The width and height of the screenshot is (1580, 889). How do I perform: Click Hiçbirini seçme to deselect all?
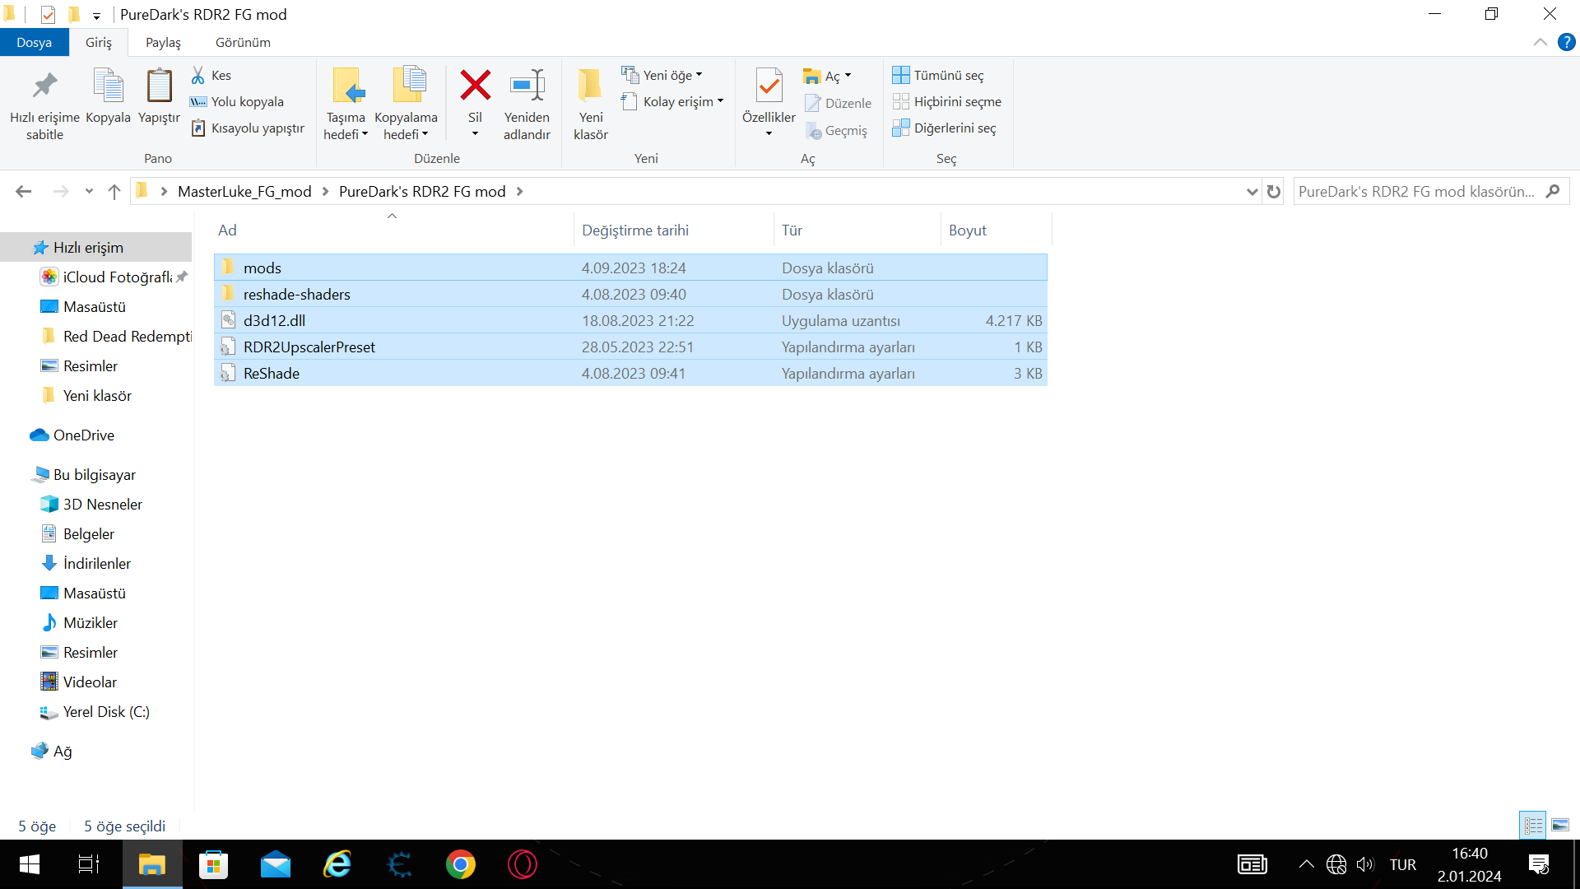(x=947, y=101)
